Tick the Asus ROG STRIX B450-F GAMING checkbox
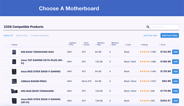 click(x=5, y=71)
